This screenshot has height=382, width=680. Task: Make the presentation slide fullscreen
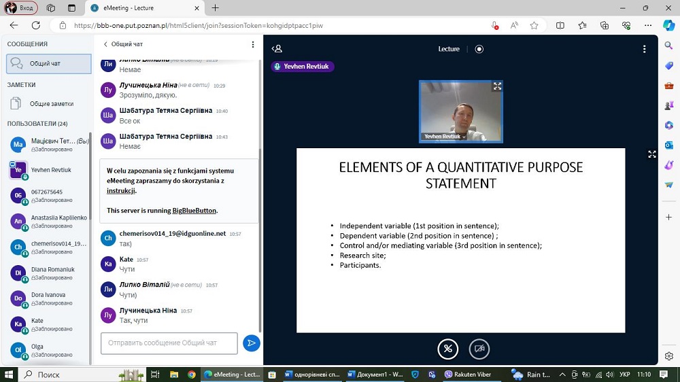click(x=651, y=154)
